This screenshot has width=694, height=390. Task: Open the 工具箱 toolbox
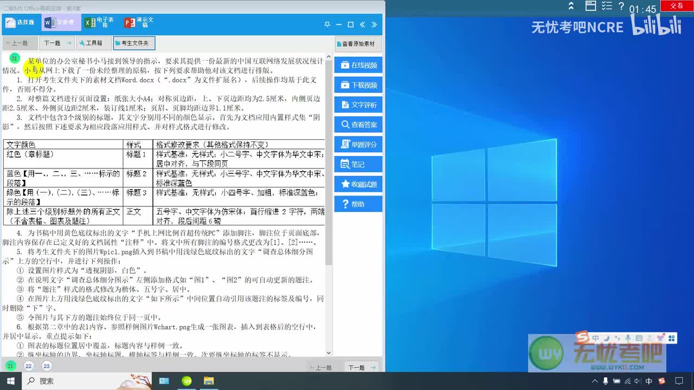click(x=93, y=43)
